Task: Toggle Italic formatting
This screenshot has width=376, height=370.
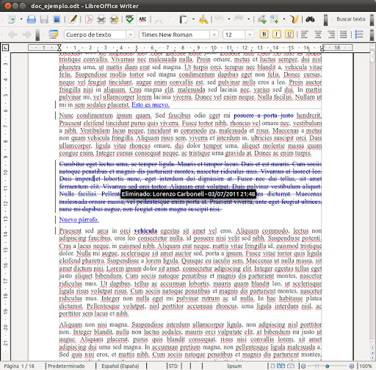Action: (x=277, y=35)
